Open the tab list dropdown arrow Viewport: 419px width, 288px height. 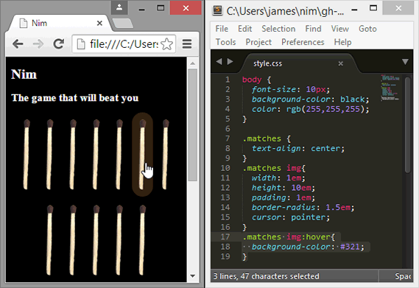(405, 62)
